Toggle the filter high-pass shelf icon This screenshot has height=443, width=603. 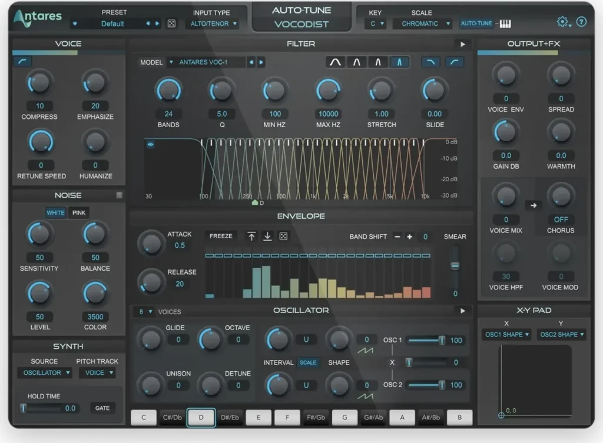tap(455, 62)
